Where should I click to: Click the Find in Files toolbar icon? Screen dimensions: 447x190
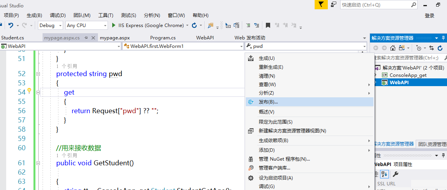[211, 25]
